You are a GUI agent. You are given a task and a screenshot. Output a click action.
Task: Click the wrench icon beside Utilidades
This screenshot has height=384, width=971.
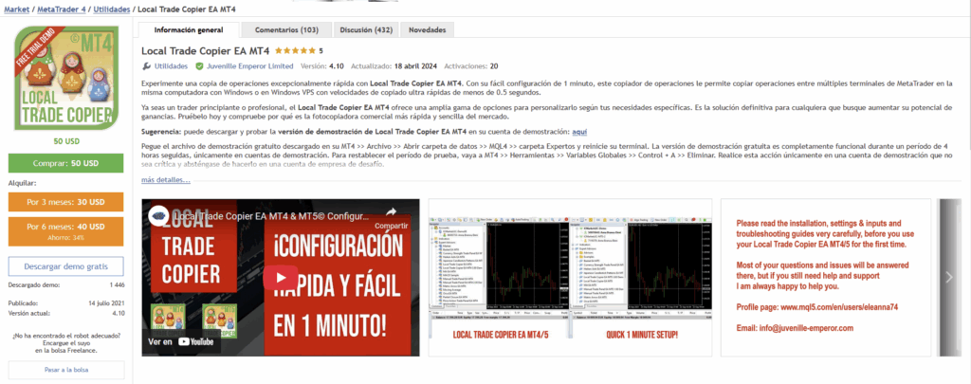pyautogui.click(x=146, y=66)
